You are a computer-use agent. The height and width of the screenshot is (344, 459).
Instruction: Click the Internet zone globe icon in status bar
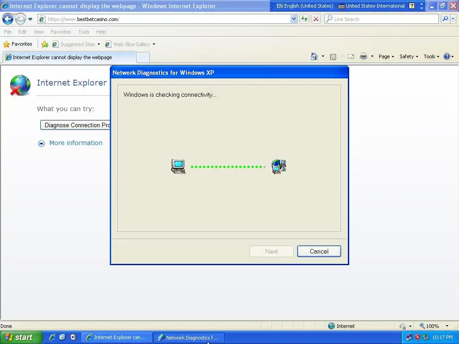click(x=331, y=326)
